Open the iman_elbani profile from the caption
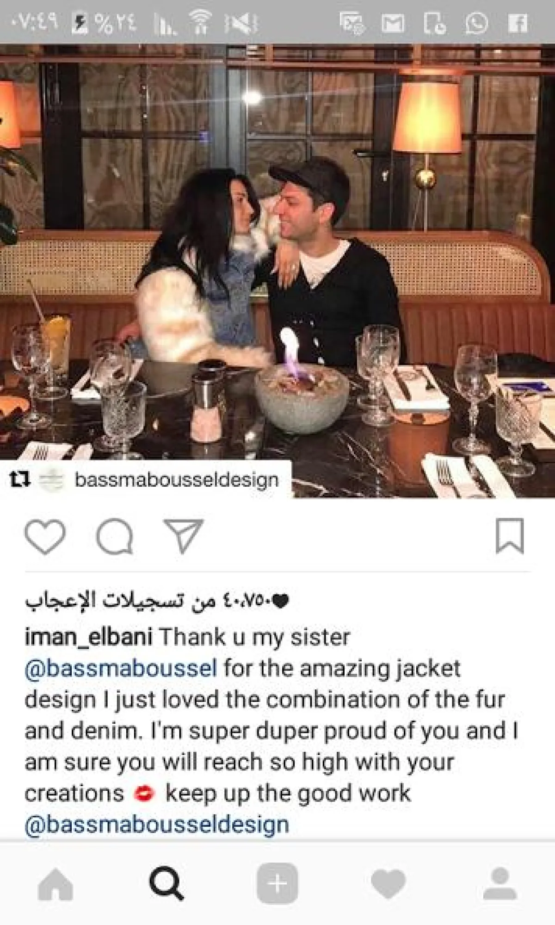Viewport: 555px width, 925px height. pyautogui.click(x=88, y=637)
